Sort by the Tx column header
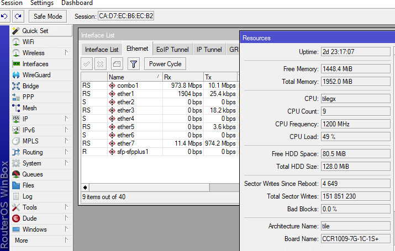The width and height of the screenshot is (395, 251). 220,77
